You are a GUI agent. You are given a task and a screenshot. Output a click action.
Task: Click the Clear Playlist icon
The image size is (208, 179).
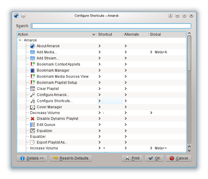[33, 89]
